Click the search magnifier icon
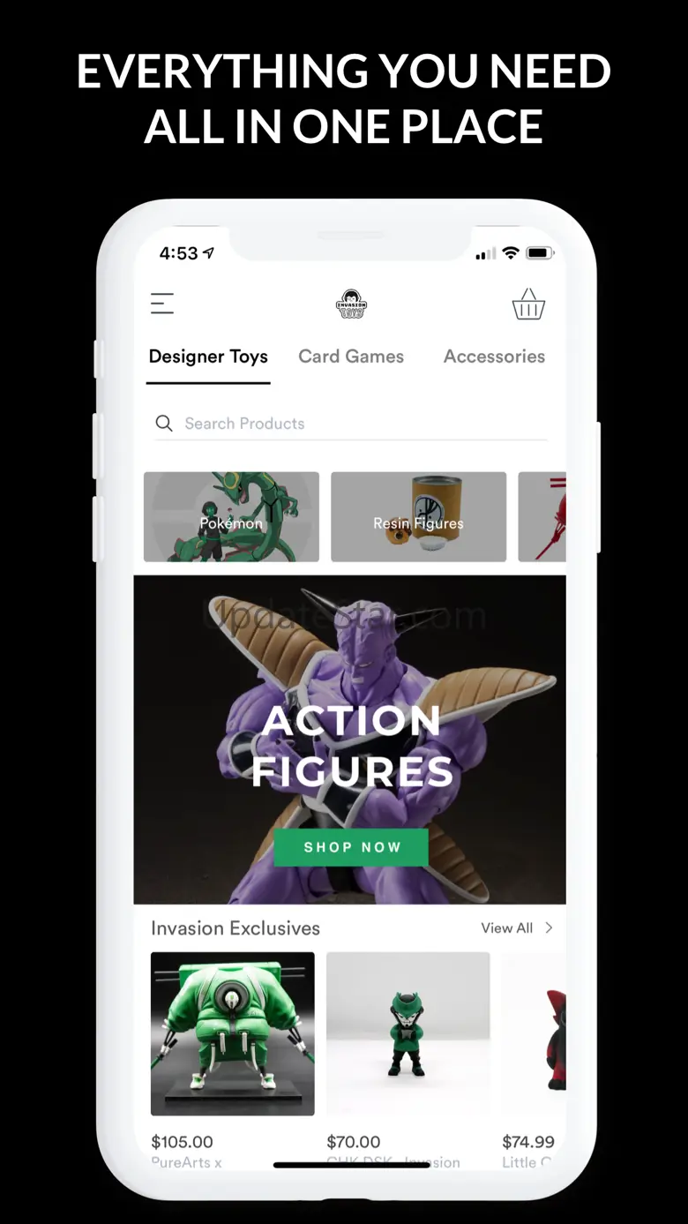 click(x=164, y=424)
